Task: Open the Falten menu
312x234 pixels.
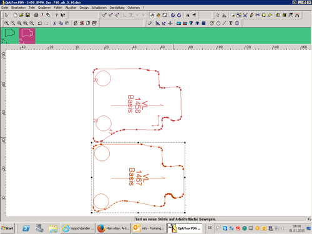Action: pos(58,7)
